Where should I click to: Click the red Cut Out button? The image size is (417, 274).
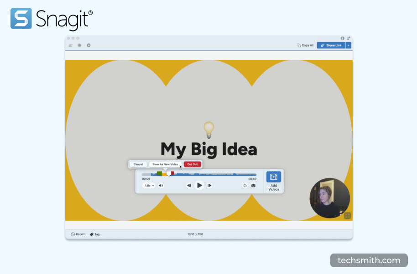tap(192, 164)
